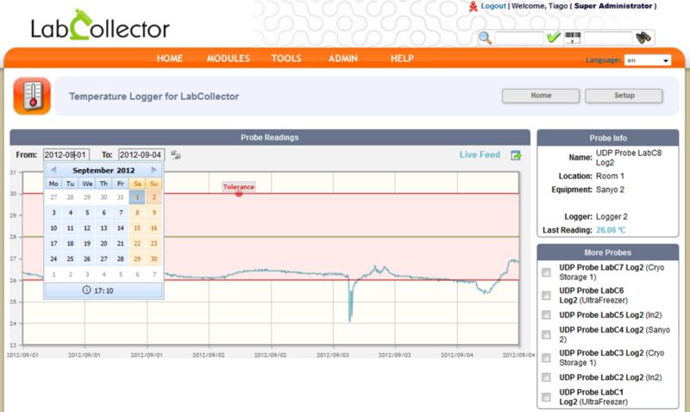Click the Logout link
Screen dimensions: 690x412
pyautogui.click(x=493, y=6)
